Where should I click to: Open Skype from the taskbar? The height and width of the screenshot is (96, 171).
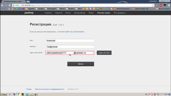point(27,94)
